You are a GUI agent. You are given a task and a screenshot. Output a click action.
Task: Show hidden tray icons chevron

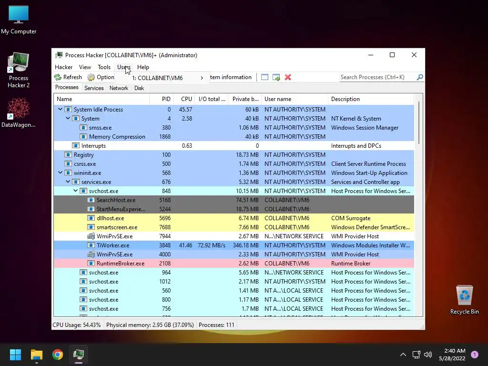click(x=403, y=355)
